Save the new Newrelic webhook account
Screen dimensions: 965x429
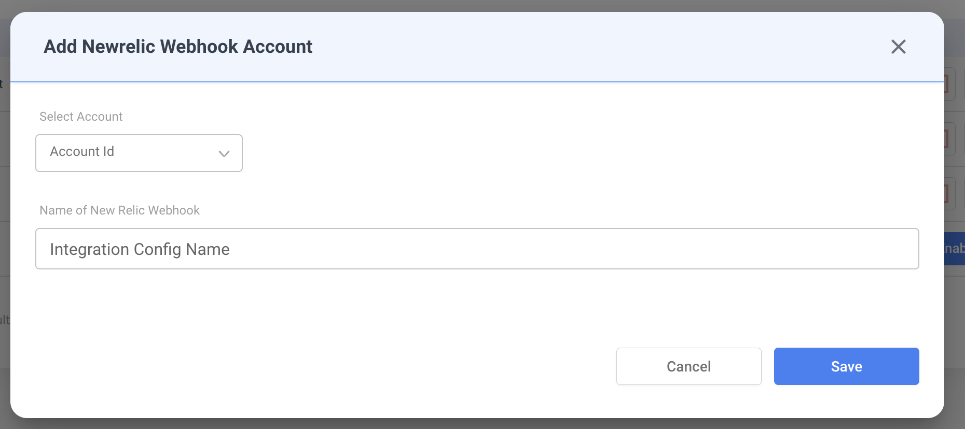pos(846,366)
